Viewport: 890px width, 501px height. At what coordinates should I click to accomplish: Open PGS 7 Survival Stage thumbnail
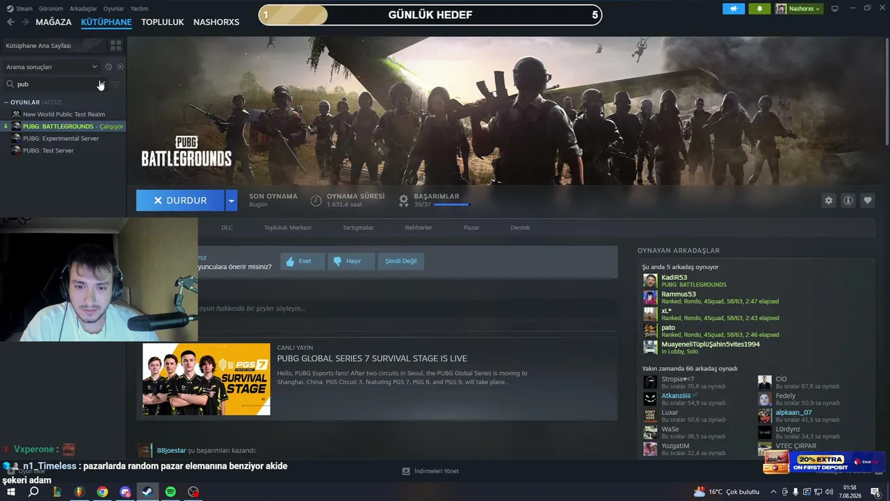pyautogui.click(x=207, y=379)
